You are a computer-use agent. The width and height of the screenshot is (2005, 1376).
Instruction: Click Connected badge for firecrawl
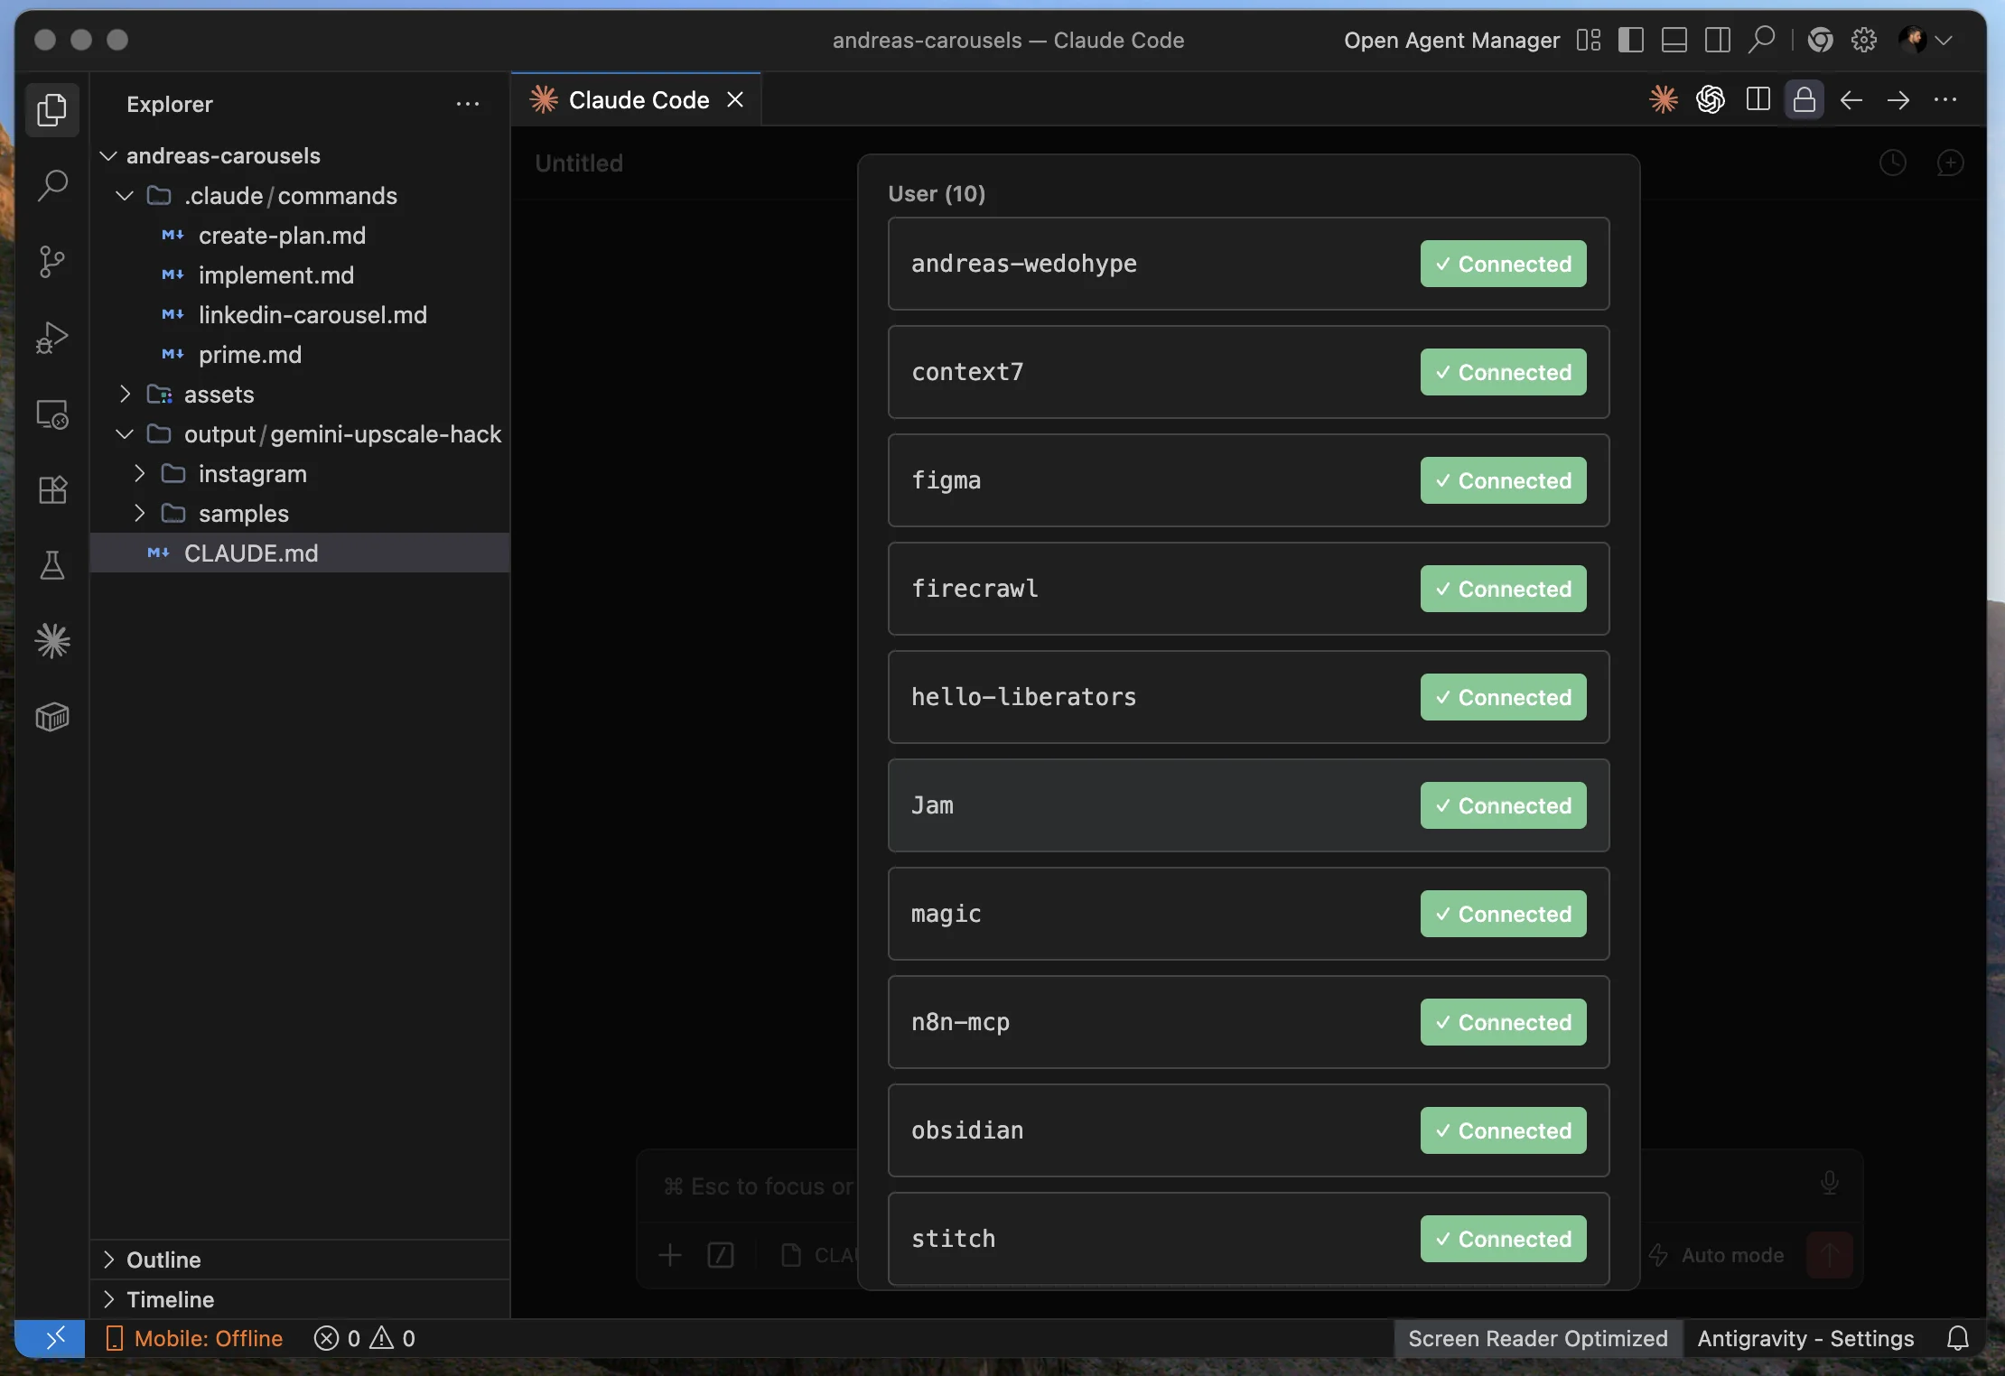click(1503, 589)
